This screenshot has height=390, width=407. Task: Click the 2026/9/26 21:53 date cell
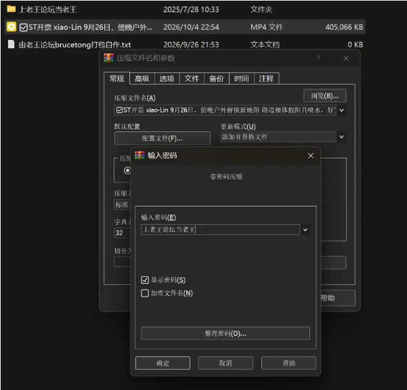click(191, 45)
